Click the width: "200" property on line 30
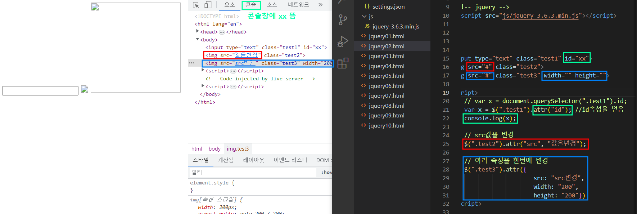This screenshot has width=637, height=214. click(x=556, y=187)
